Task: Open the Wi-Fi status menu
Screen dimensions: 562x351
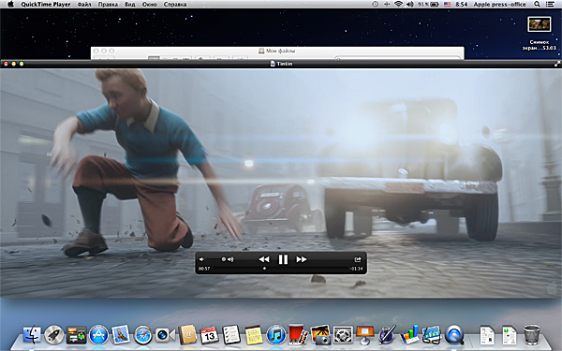Action: pos(398,5)
